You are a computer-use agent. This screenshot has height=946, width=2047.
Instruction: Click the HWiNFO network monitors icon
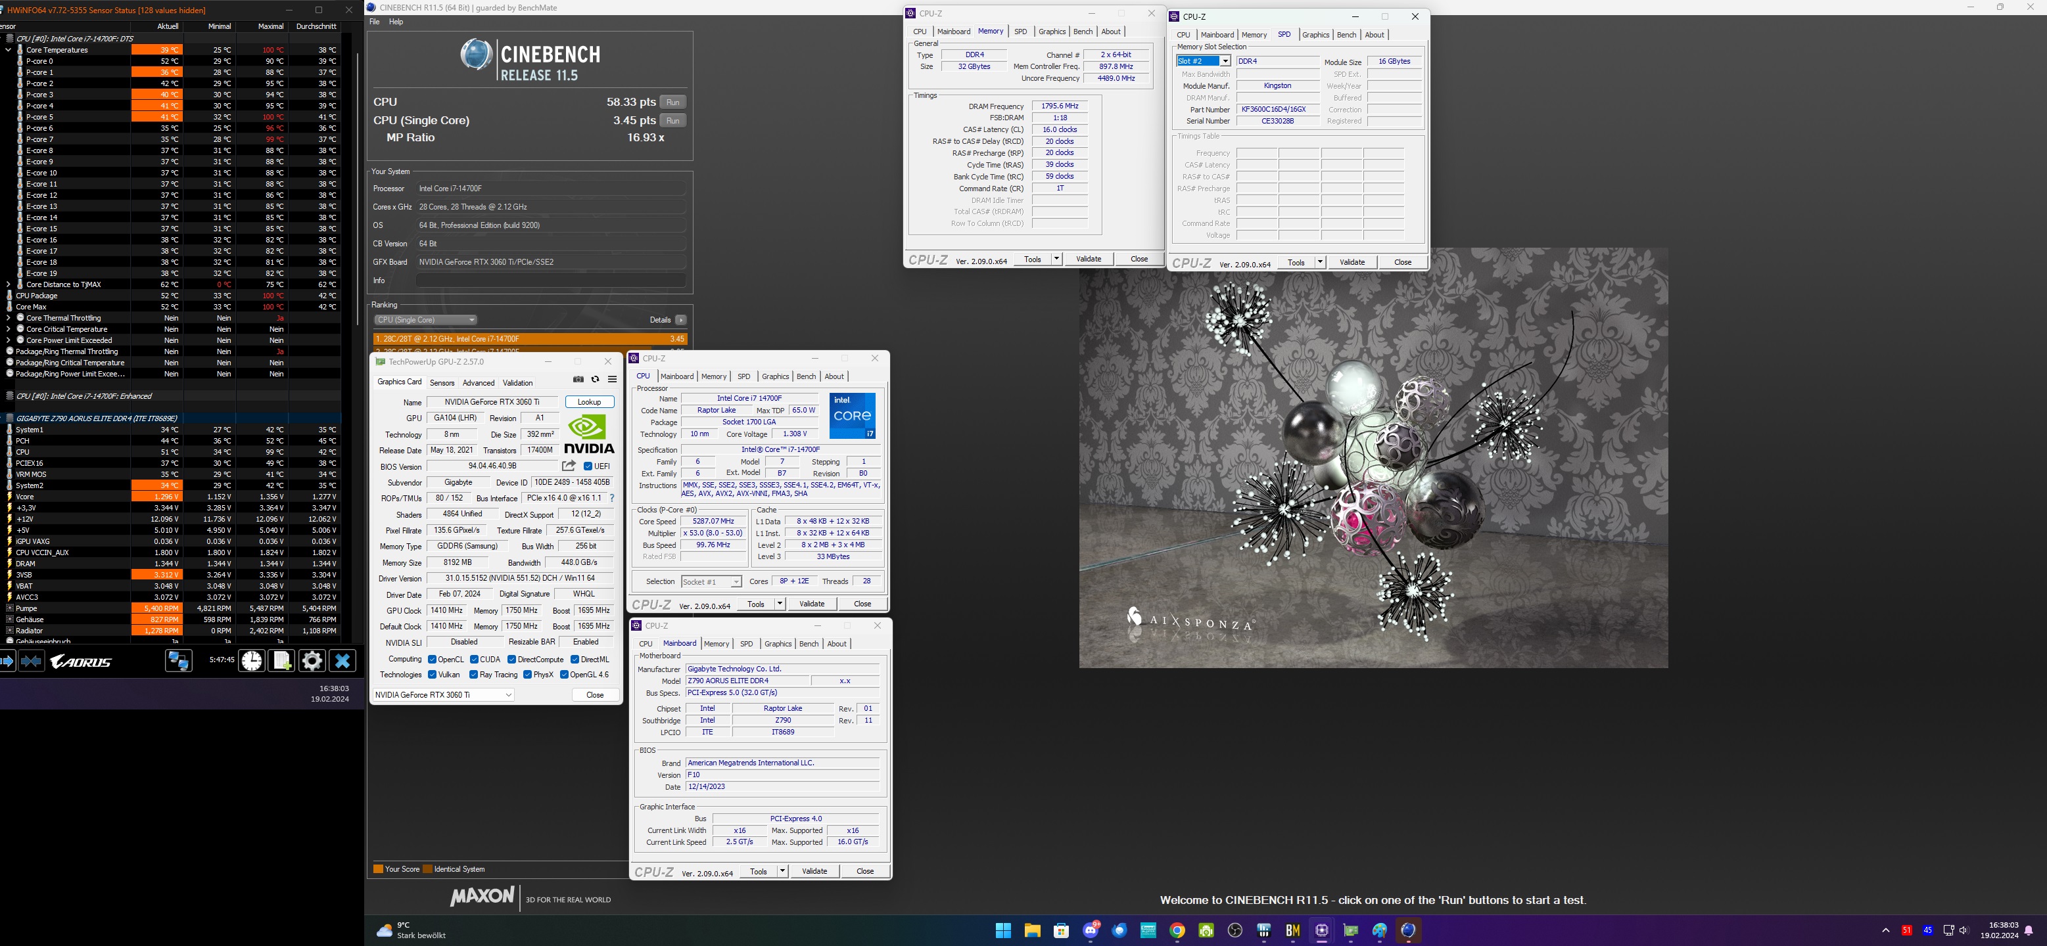click(178, 661)
